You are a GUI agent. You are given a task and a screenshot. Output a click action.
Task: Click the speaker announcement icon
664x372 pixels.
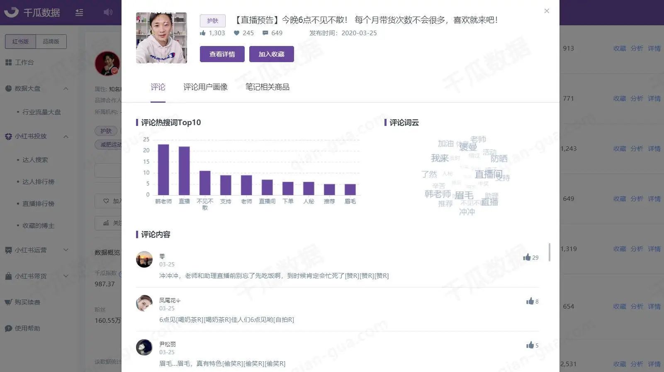point(108,12)
